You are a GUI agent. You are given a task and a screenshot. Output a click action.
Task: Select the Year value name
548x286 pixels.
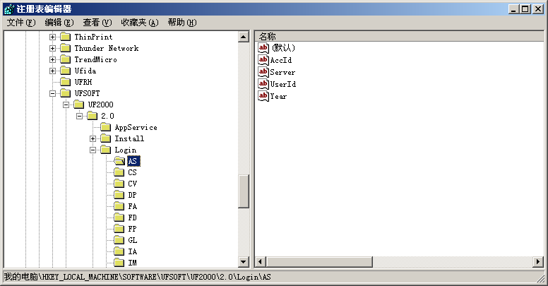278,97
